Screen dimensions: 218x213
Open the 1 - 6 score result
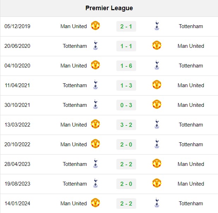coord(126,66)
